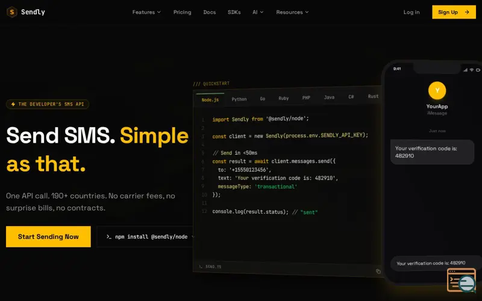Click the SEND.TS file label
Image resolution: width=482 pixels, height=301 pixels.
tap(213, 267)
